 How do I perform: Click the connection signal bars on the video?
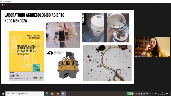pos(136,56)
